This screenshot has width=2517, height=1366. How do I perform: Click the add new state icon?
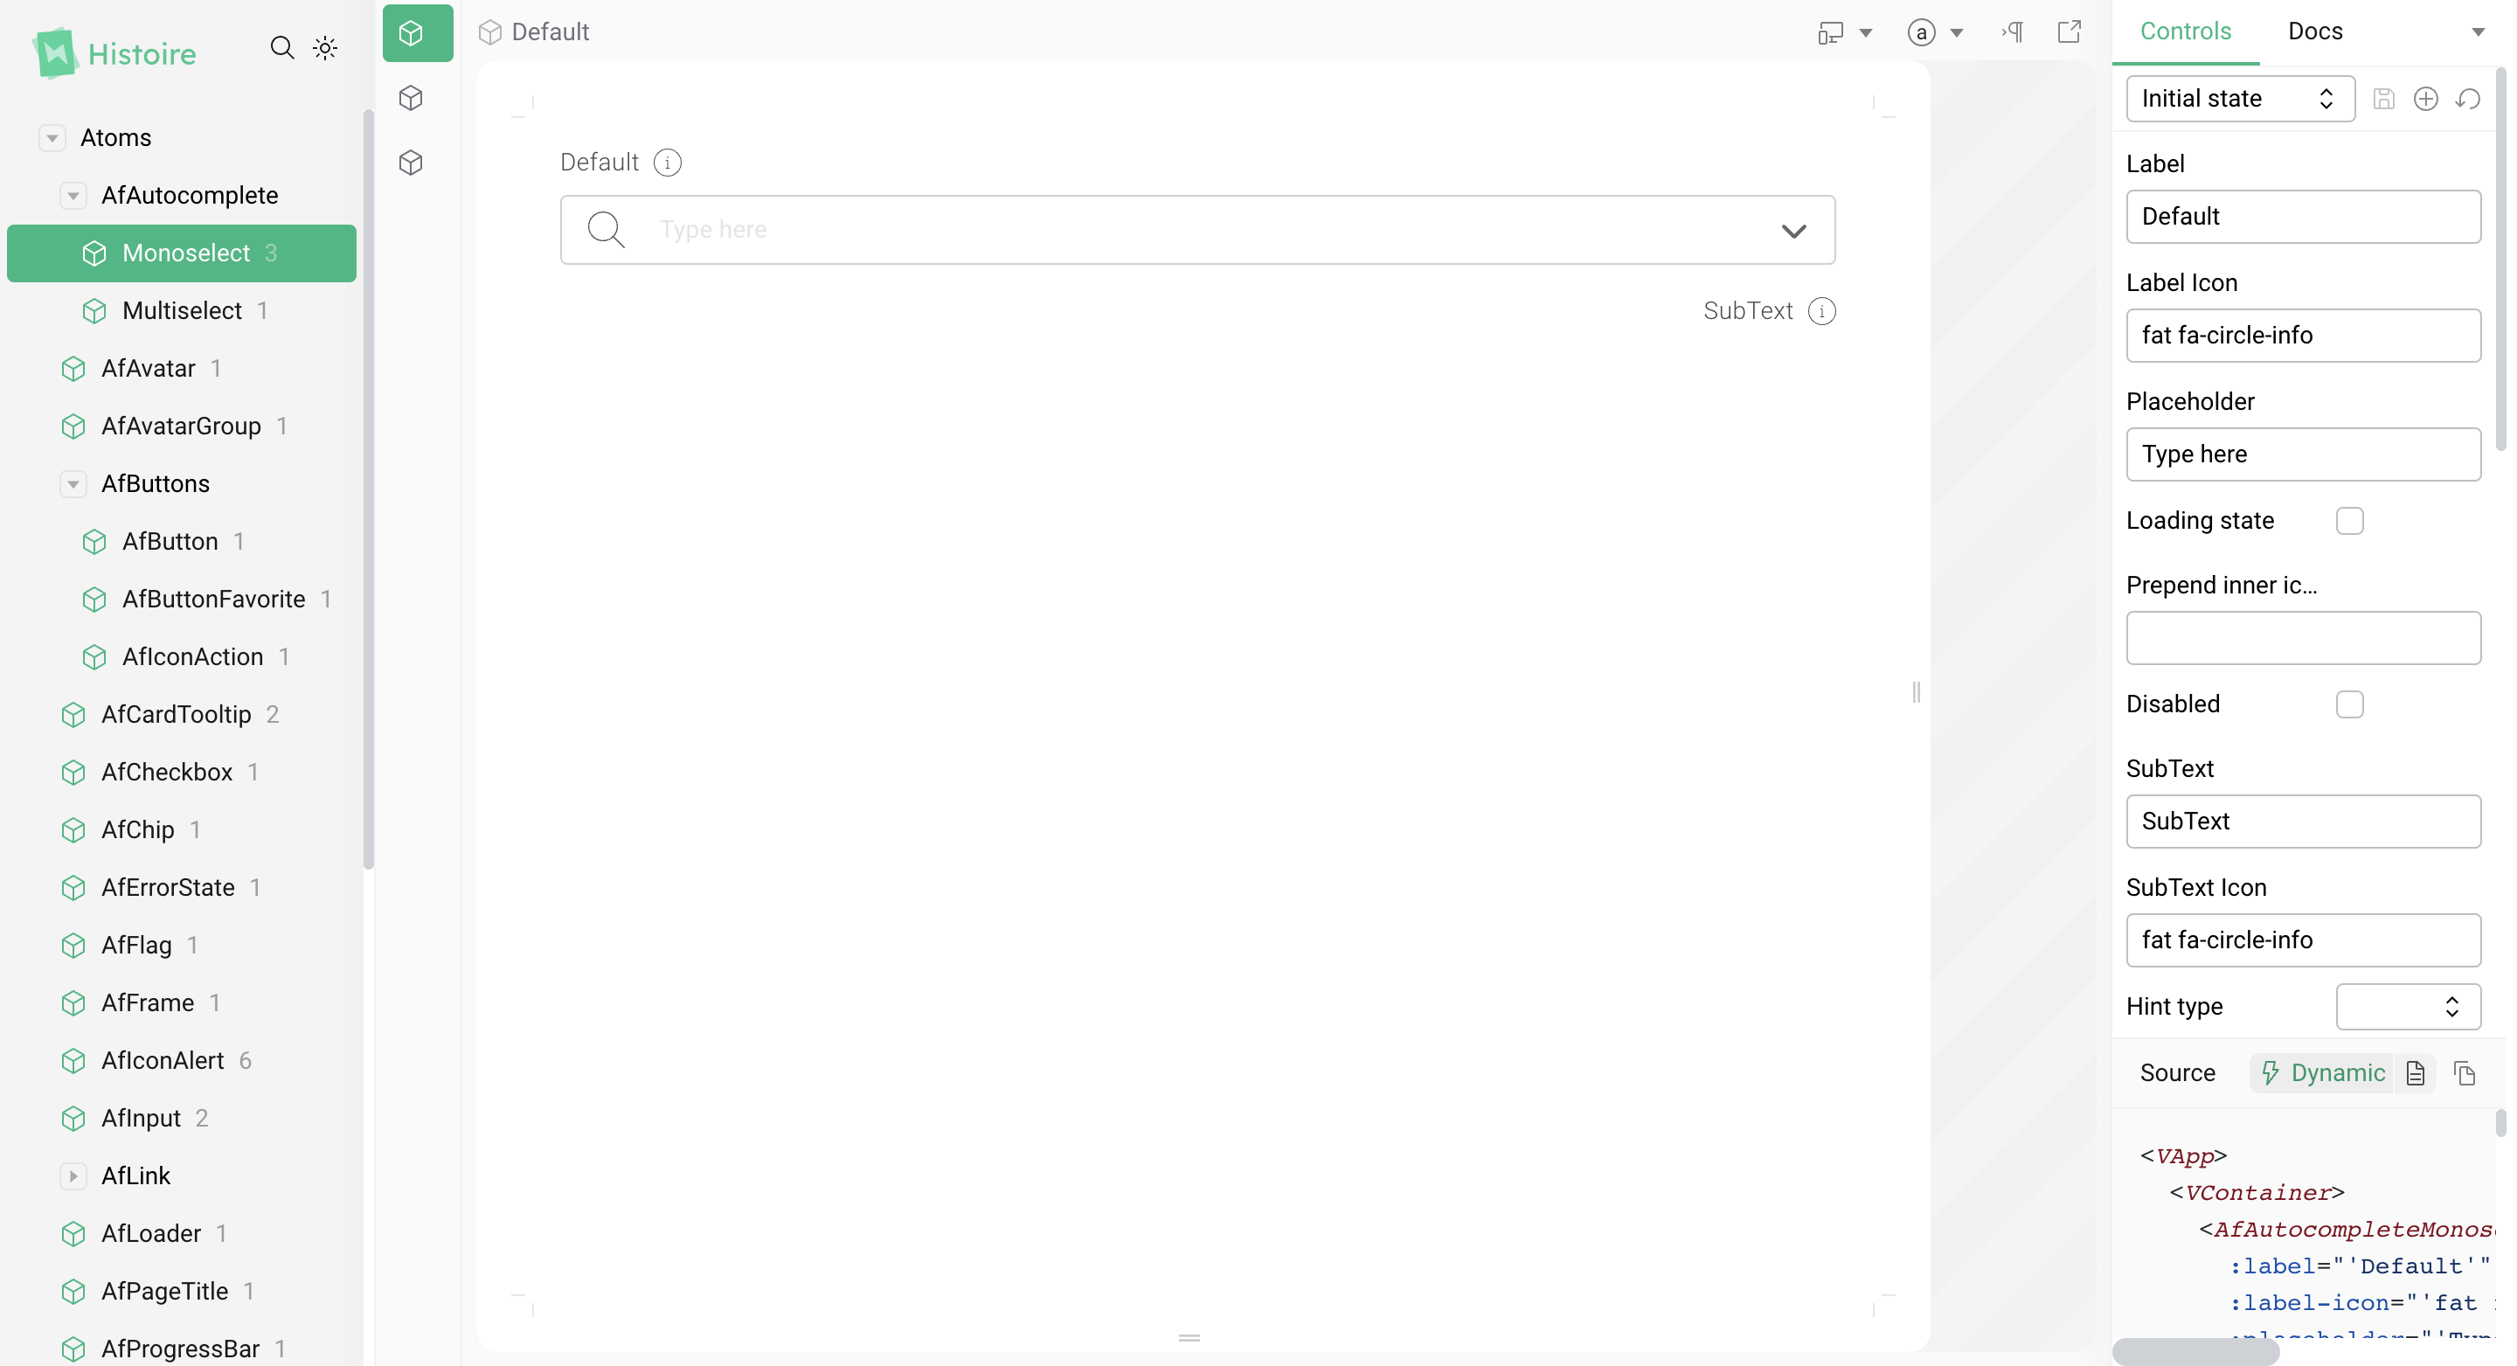point(2426,99)
